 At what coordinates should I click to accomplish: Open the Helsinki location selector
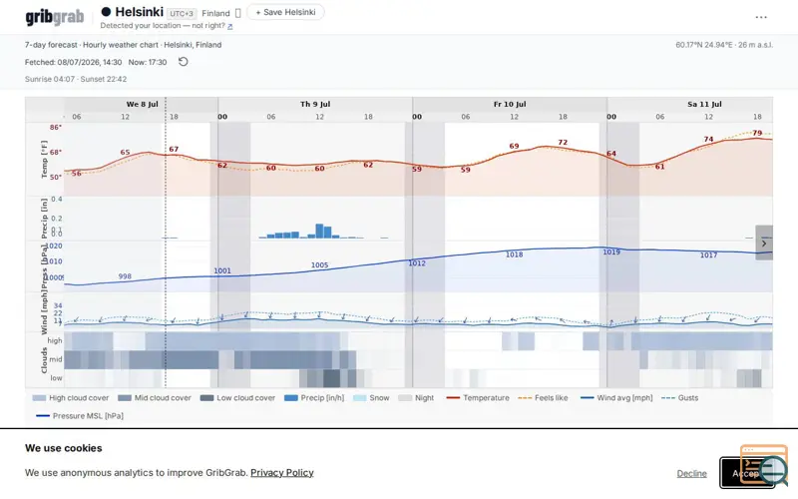(139, 12)
